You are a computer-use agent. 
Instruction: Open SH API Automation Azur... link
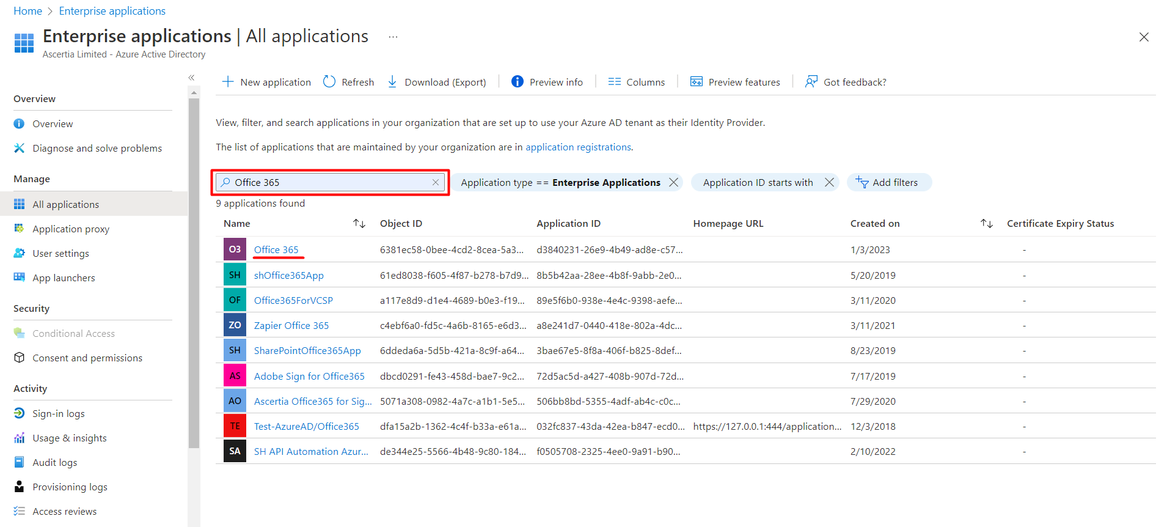tap(311, 451)
